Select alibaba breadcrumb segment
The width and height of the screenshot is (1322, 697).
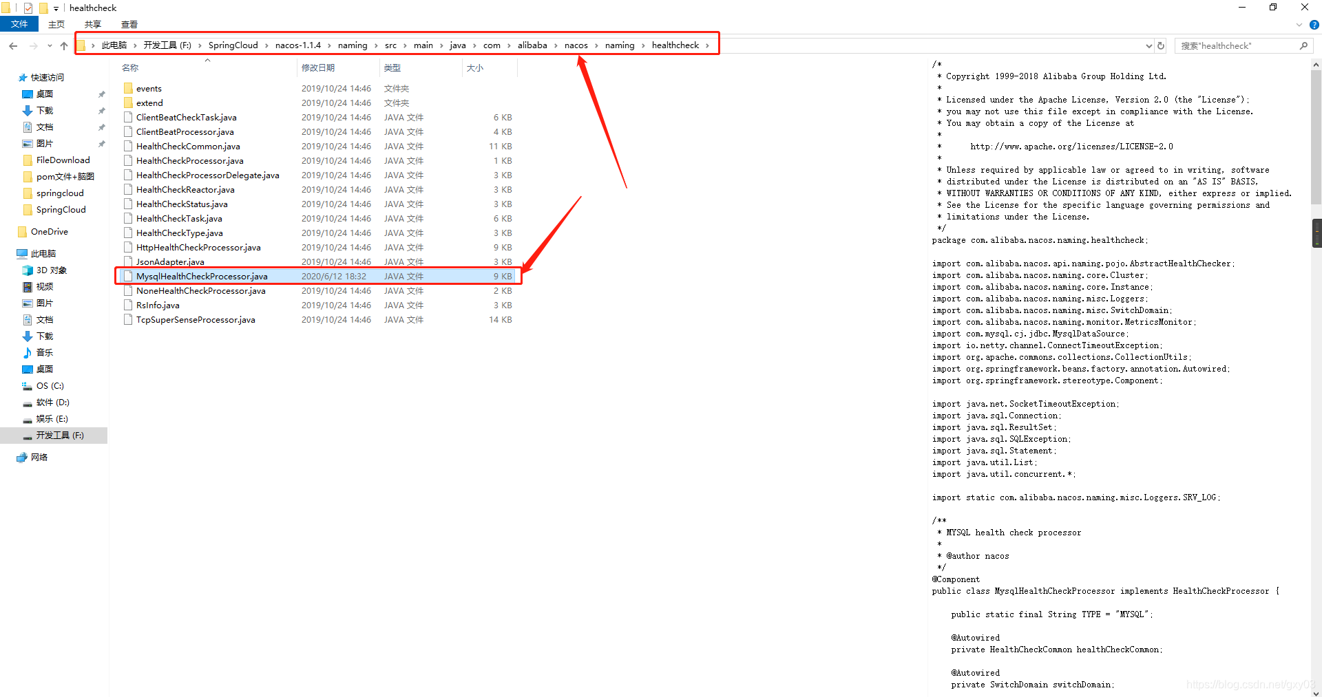[x=532, y=45]
